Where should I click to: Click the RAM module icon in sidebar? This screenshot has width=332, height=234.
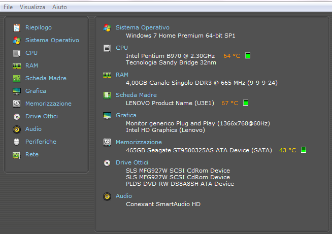pyautogui.click(x=17, y=65)
